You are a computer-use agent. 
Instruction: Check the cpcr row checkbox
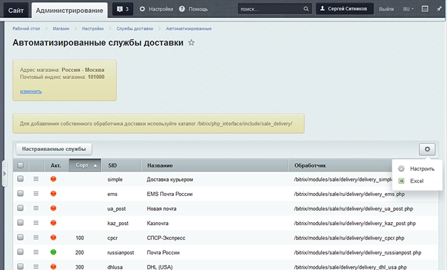click(x=20, y=237)
